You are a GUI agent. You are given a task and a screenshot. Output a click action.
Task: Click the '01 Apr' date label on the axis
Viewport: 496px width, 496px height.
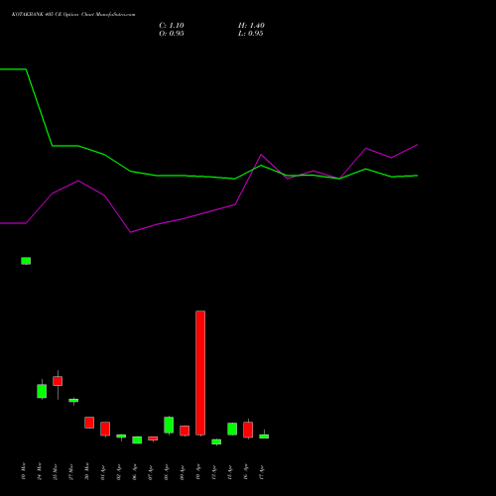pos(103,471)
